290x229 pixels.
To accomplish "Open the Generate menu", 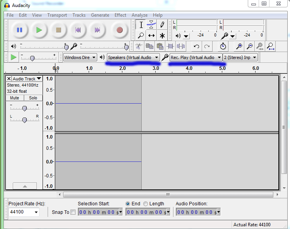I will coord(100,15).
